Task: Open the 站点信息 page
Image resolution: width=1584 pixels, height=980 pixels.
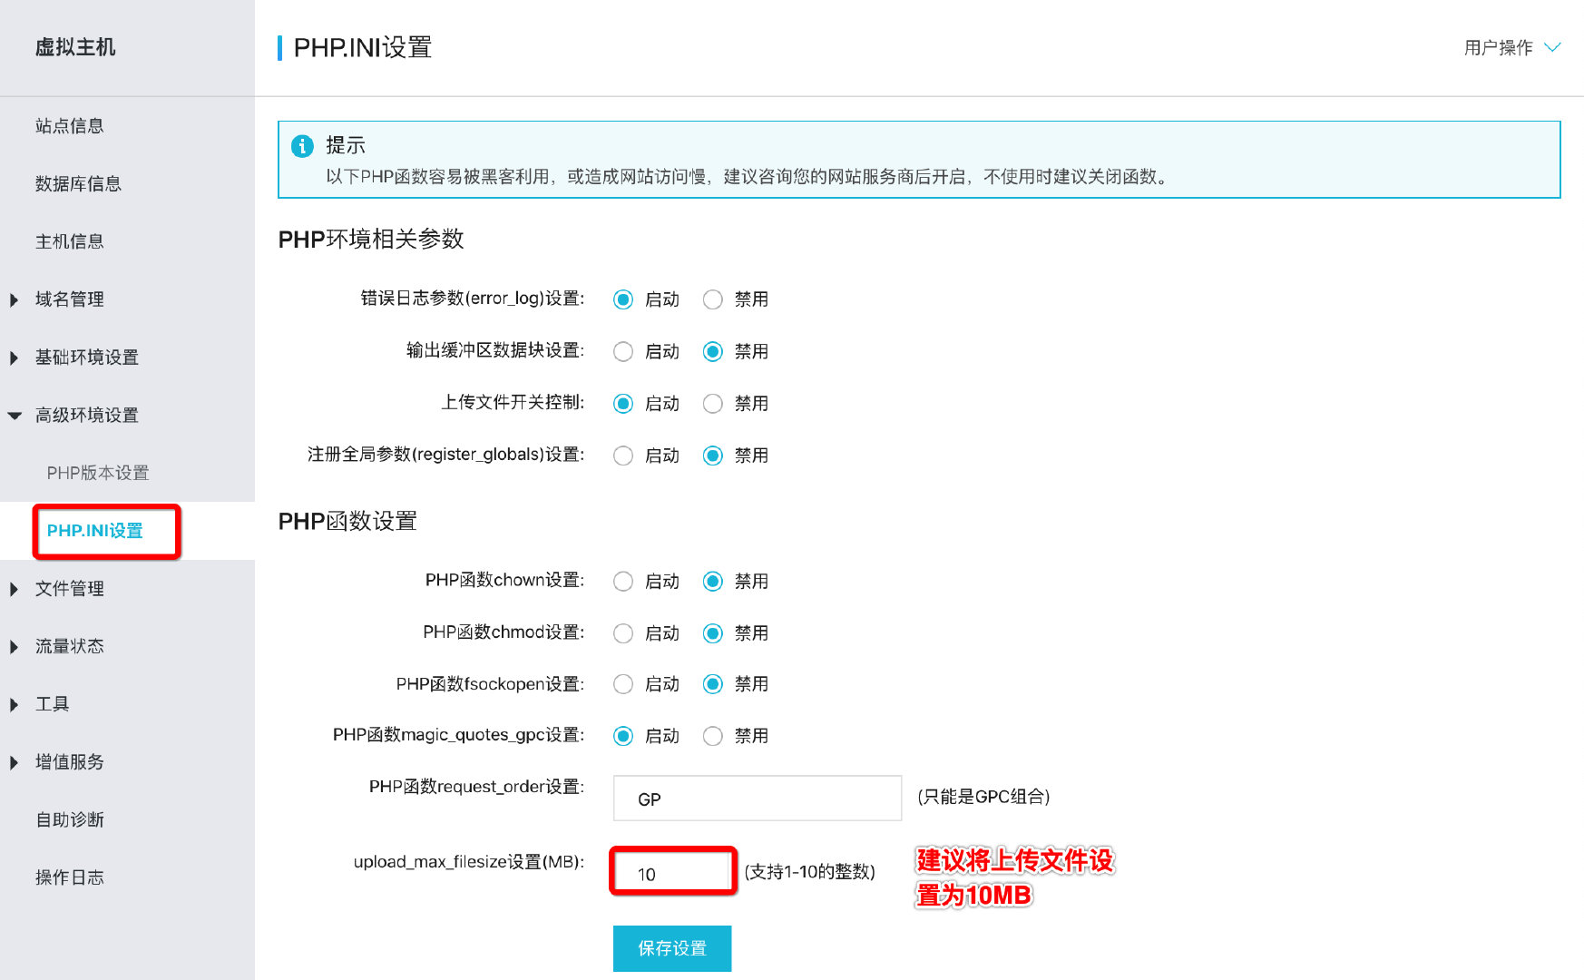Action: pos(69,126)
